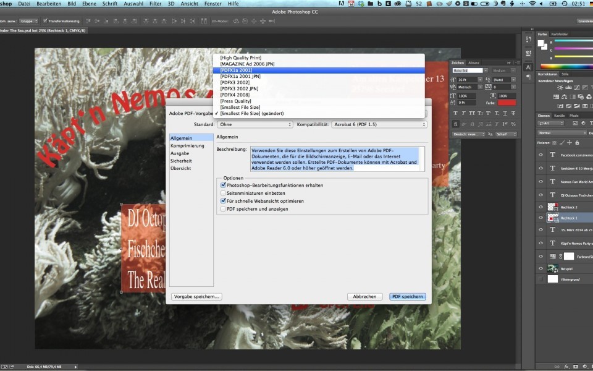Open the Filter menu
The image size is (593, 371).
coord(155,4)
